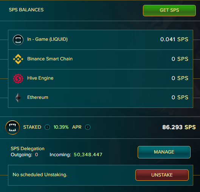Image resolution: width=200 pixels, height=192 pixels.
Task: Click the SPS BALANCES heading
Action: tap(26, 10)
